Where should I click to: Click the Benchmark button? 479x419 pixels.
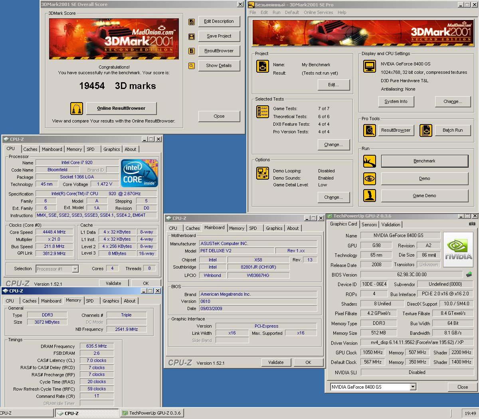(425, 161)
